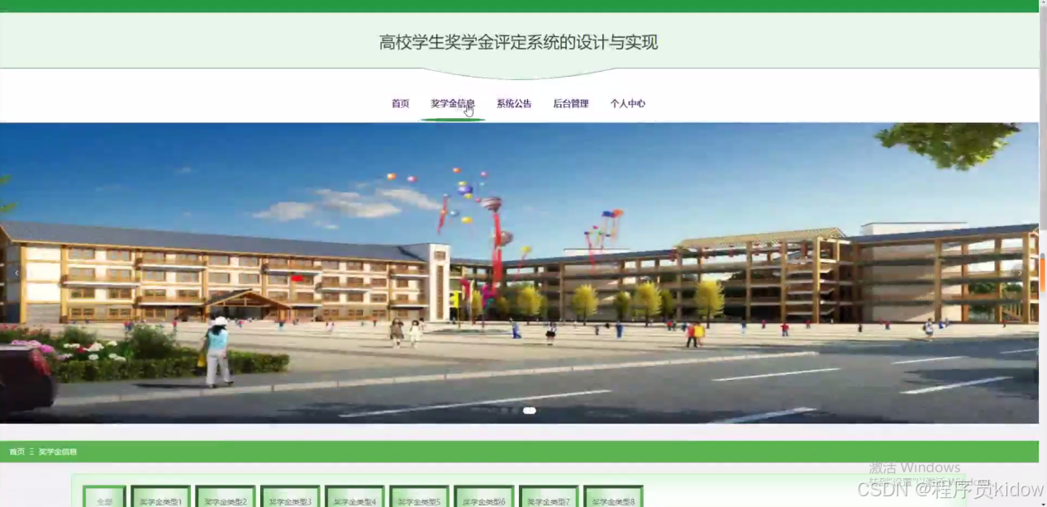
Task: Open the 系统公告 navigation menu item
Action: (x=514, y=103)
